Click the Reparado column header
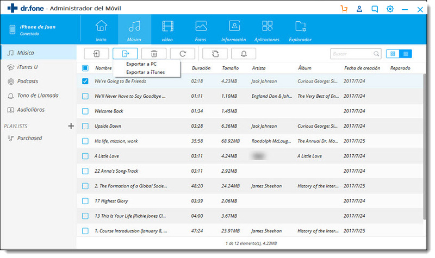Image resolution: width=435 pixels, height=258 pixels. tap(400, 68)
